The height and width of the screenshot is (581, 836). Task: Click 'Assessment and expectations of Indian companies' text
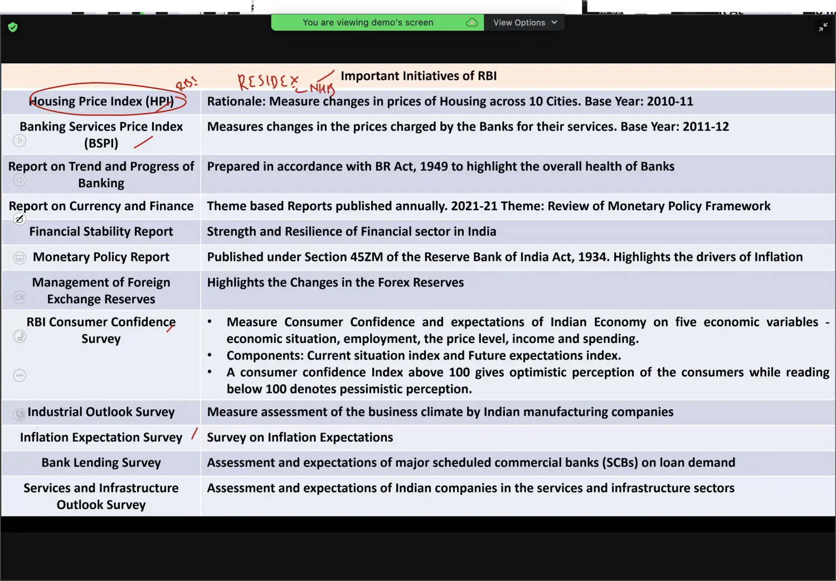click(470, 488)
